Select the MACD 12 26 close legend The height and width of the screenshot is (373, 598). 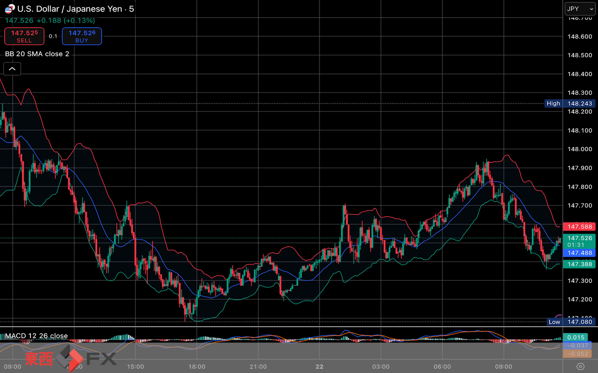click(x=36, y=336)
